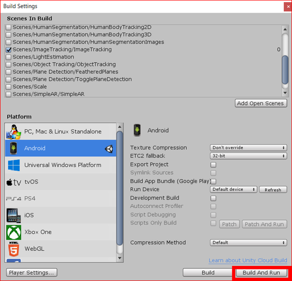Viewport: 292px width, 281px height.
Task: Check the FeatheredPlanes scene
Action: pos(8,72)
